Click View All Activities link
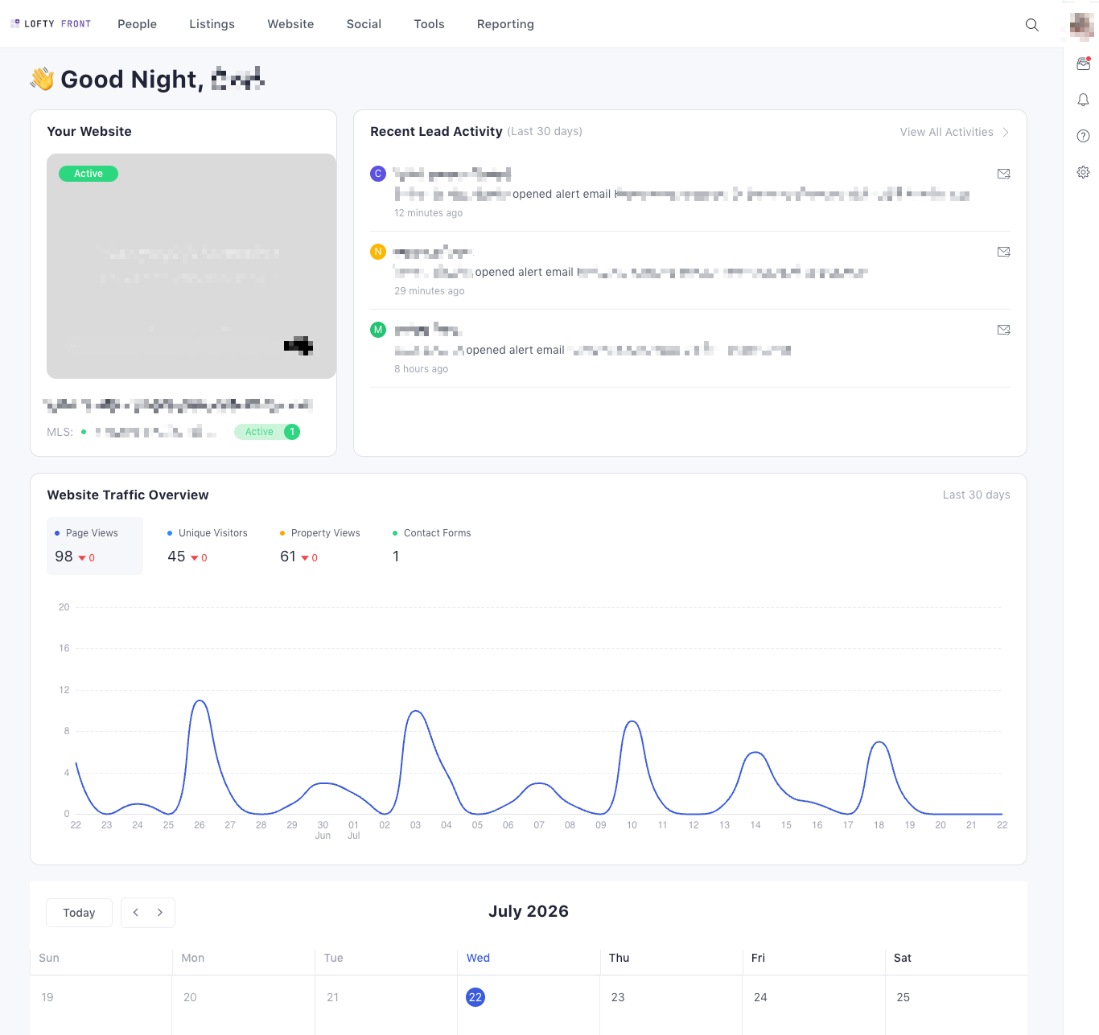The width and height of the screenshot is (1099, 1035). coord(946,132)
